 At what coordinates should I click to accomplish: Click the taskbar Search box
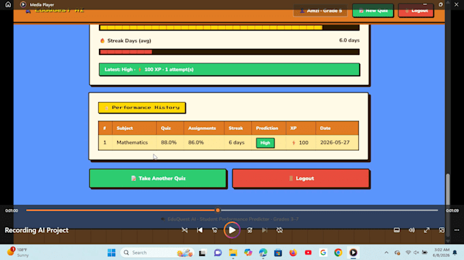(x=157, y=253)
